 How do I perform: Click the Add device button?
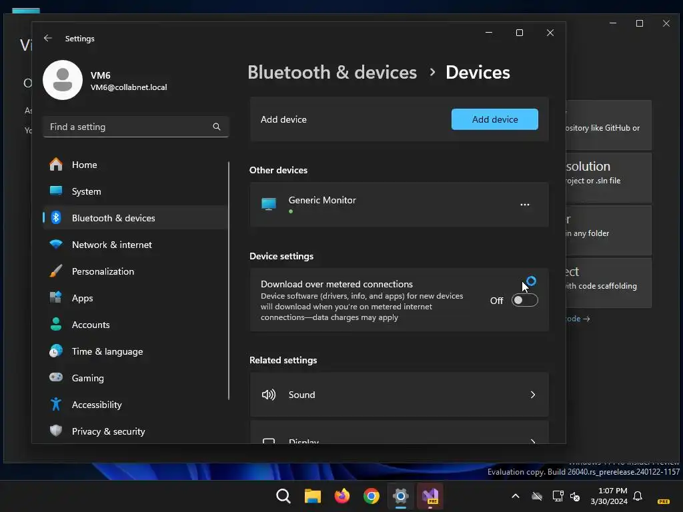(x=495, y=119)
